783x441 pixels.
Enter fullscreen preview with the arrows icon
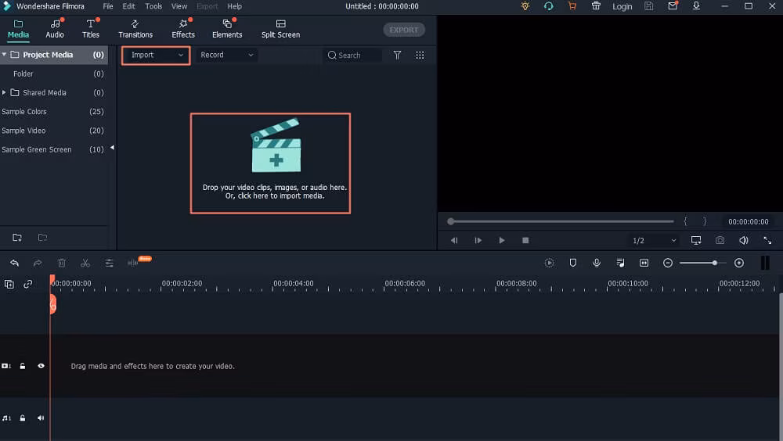coord(767,241)
